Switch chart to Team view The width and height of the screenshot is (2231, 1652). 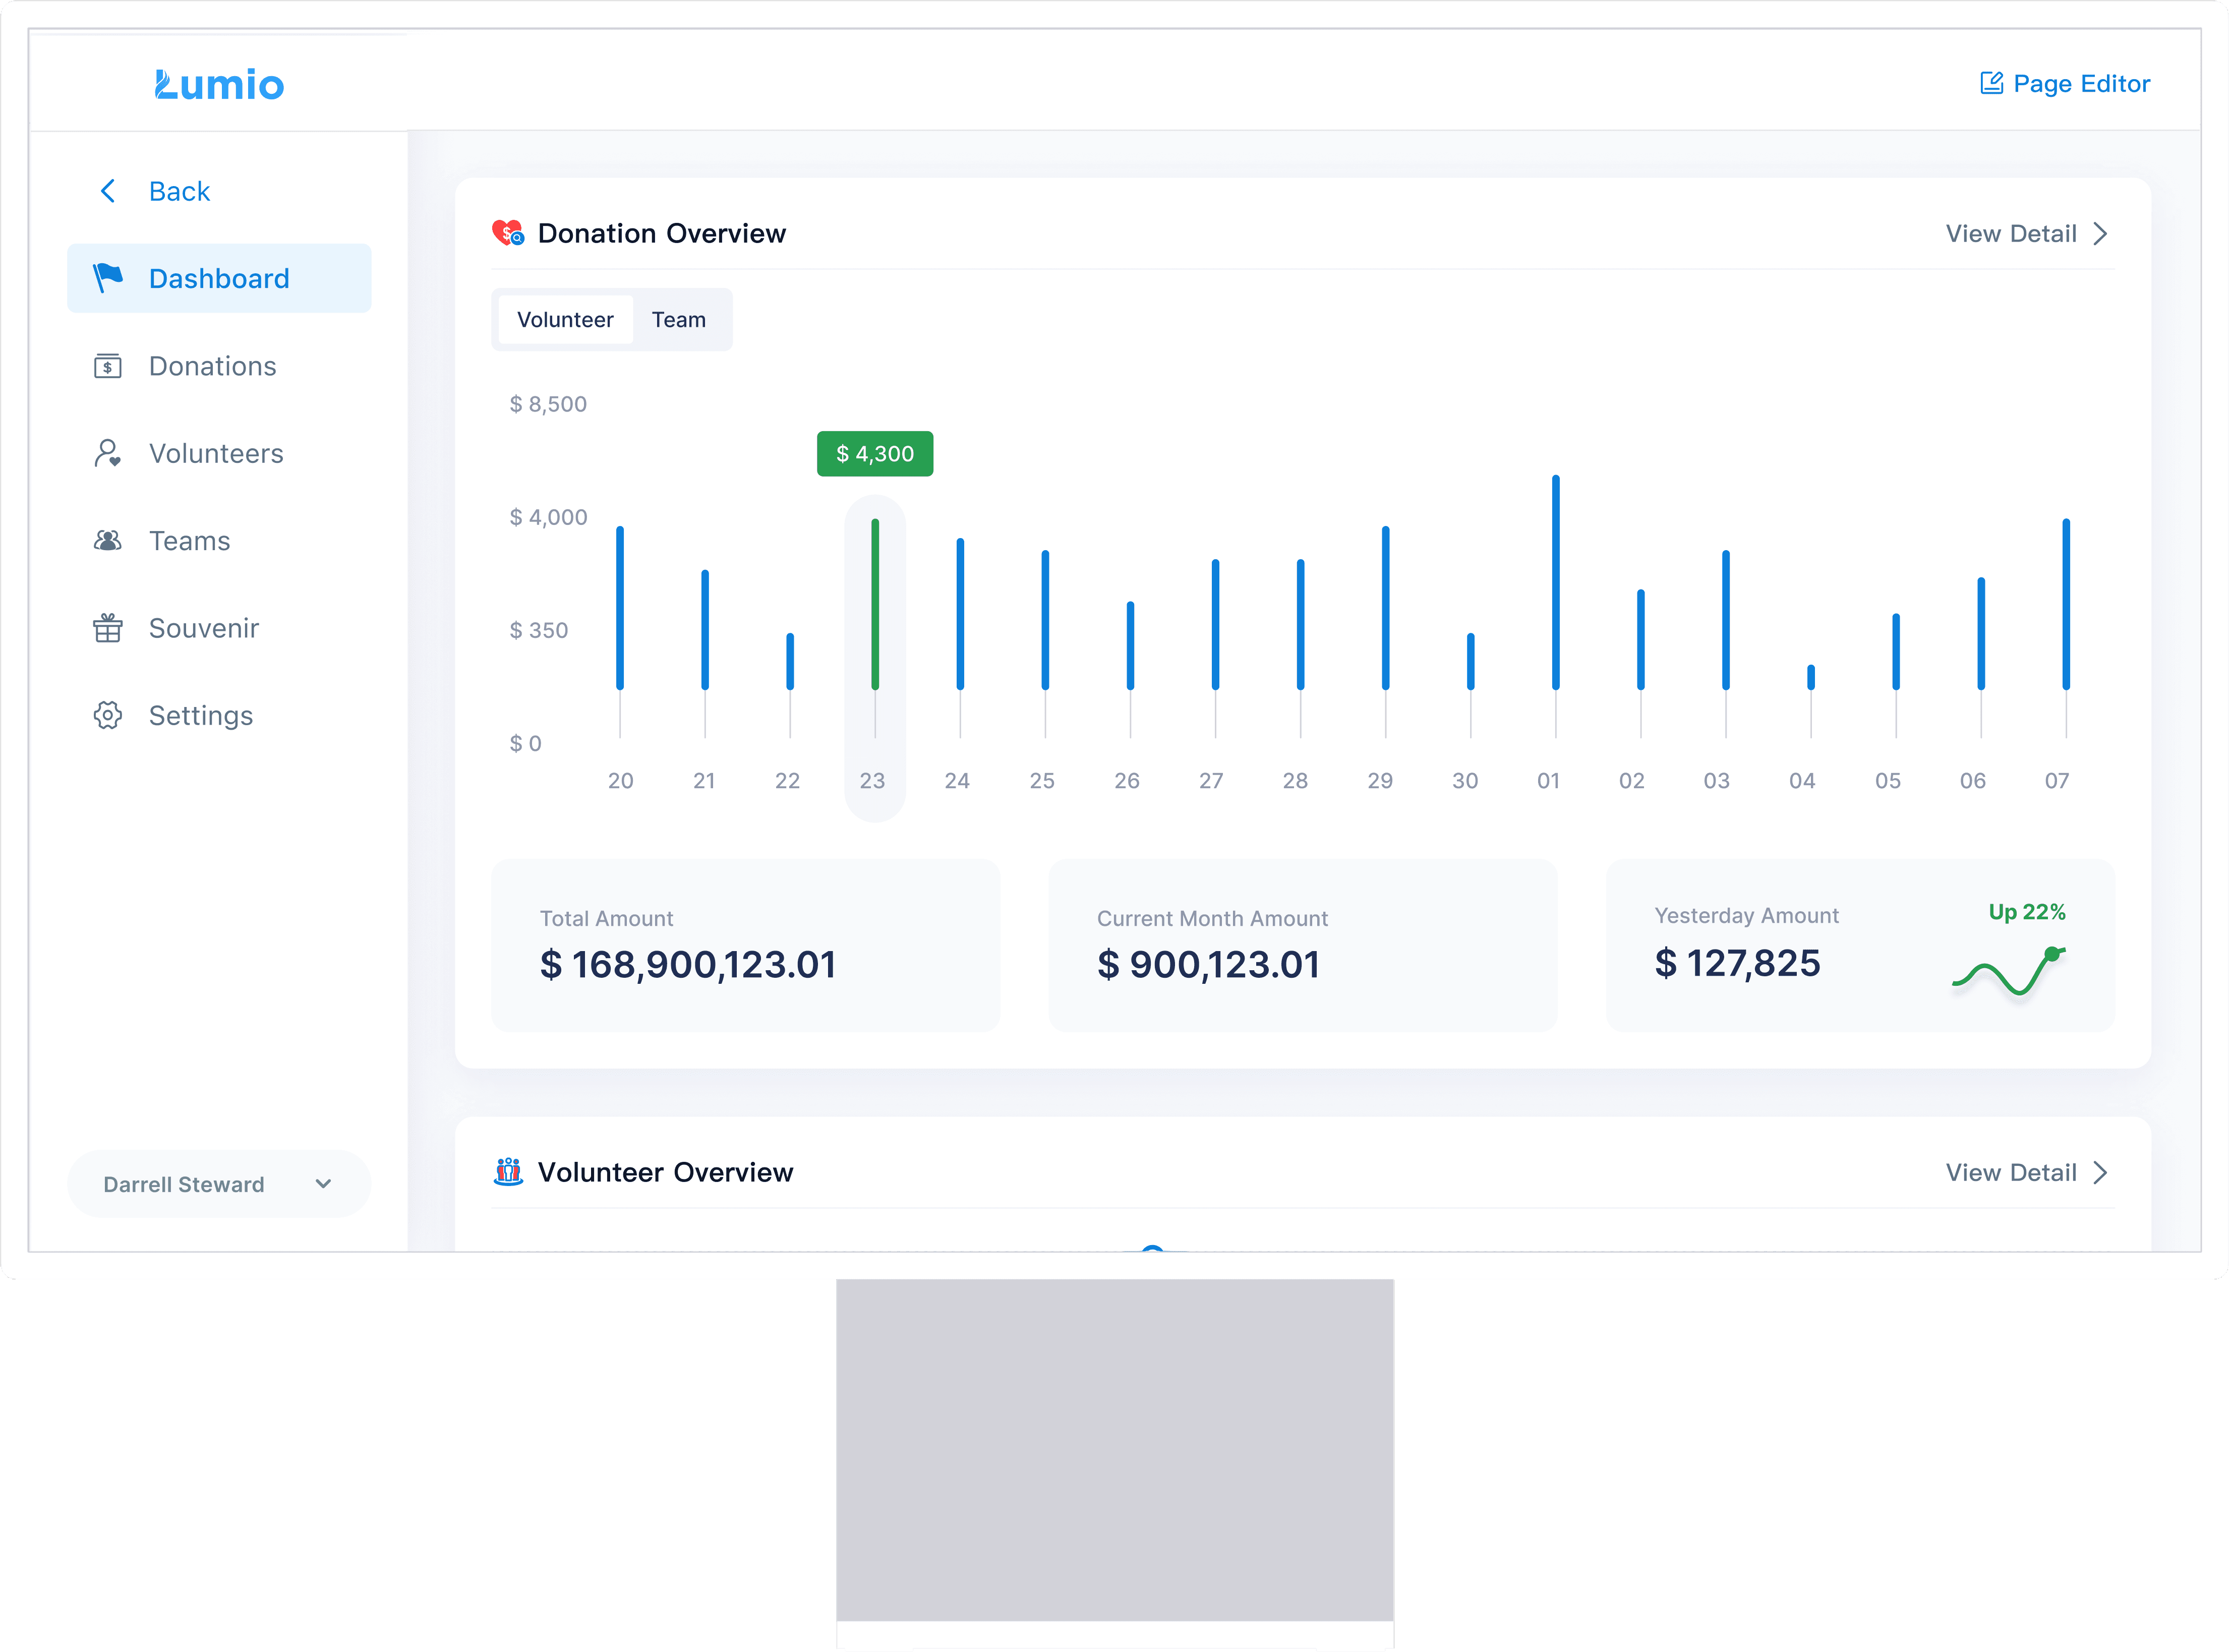[x=678, y=320]
